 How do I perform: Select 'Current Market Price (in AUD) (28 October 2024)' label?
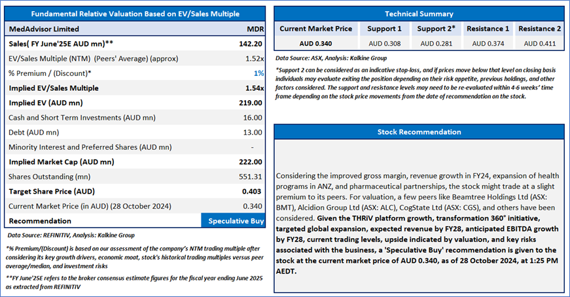[90, 206]
